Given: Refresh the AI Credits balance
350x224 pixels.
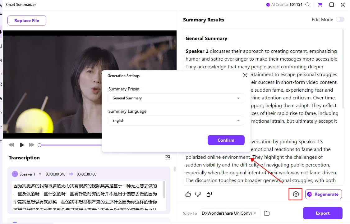Looking at the screenshot, I should [x=307, y=5].
